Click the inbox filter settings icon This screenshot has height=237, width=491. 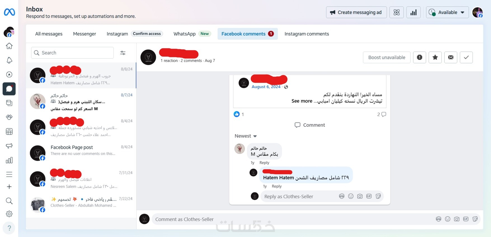(x=123, y=53)
